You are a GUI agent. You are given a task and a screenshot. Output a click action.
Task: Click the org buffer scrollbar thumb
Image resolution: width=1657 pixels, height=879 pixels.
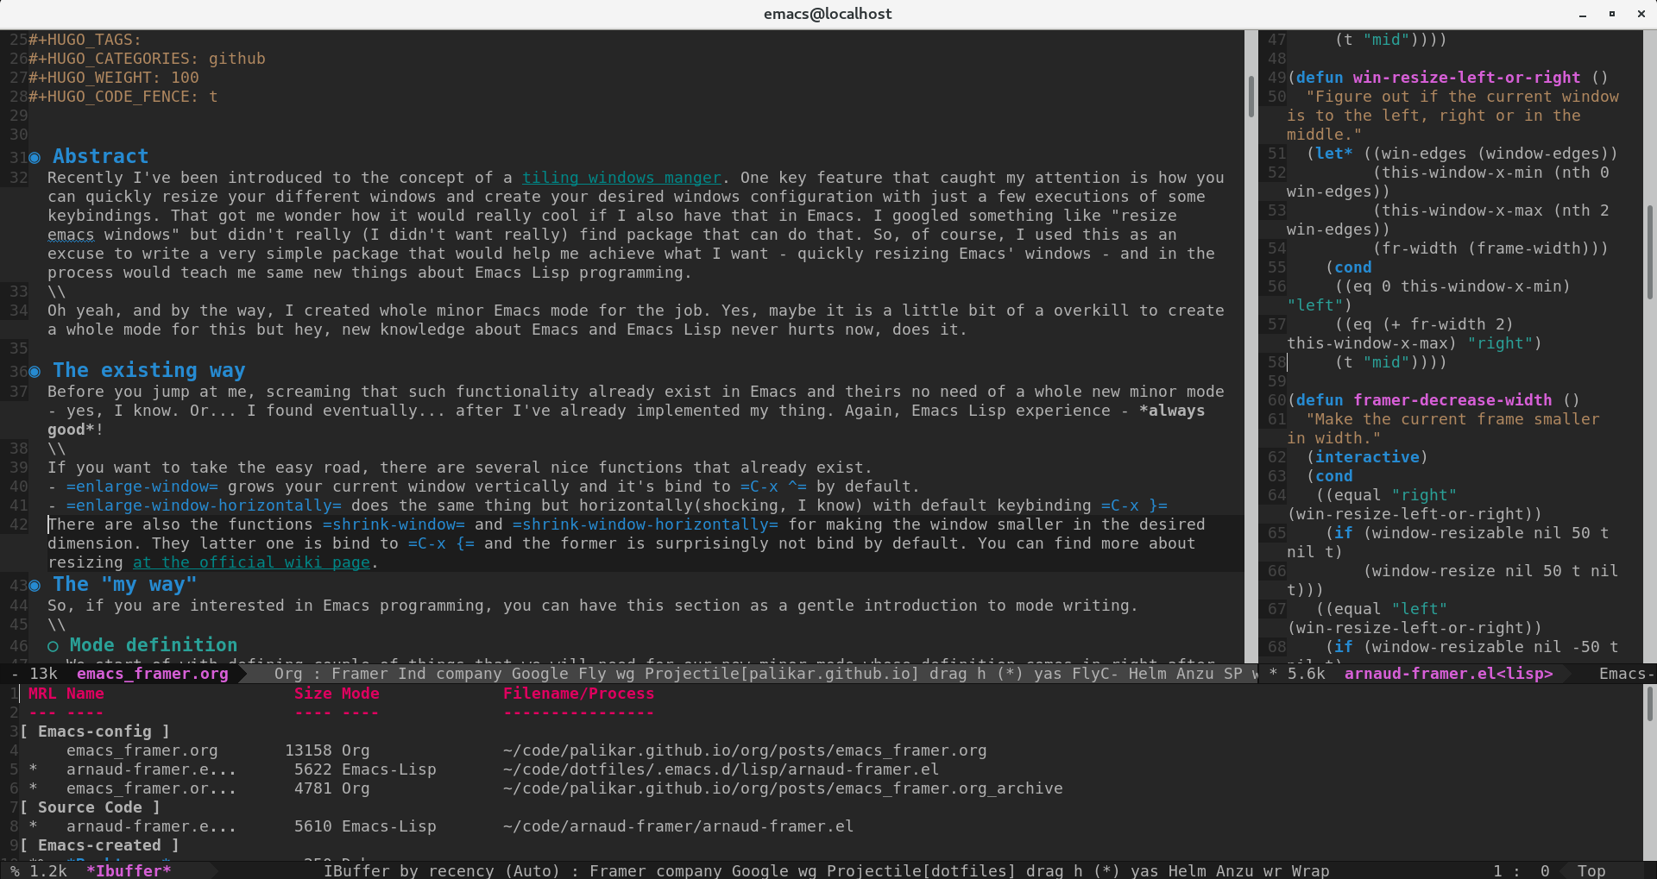[x=1251, y=97]
